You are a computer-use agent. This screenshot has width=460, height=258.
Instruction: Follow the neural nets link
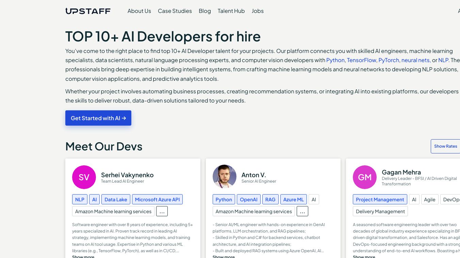point(416,60)
